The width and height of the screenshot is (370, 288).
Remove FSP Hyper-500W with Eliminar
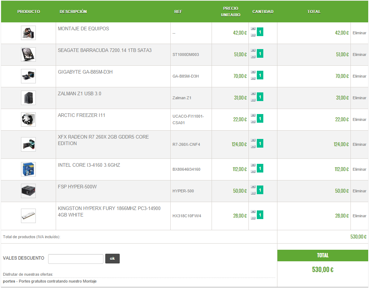360,191
